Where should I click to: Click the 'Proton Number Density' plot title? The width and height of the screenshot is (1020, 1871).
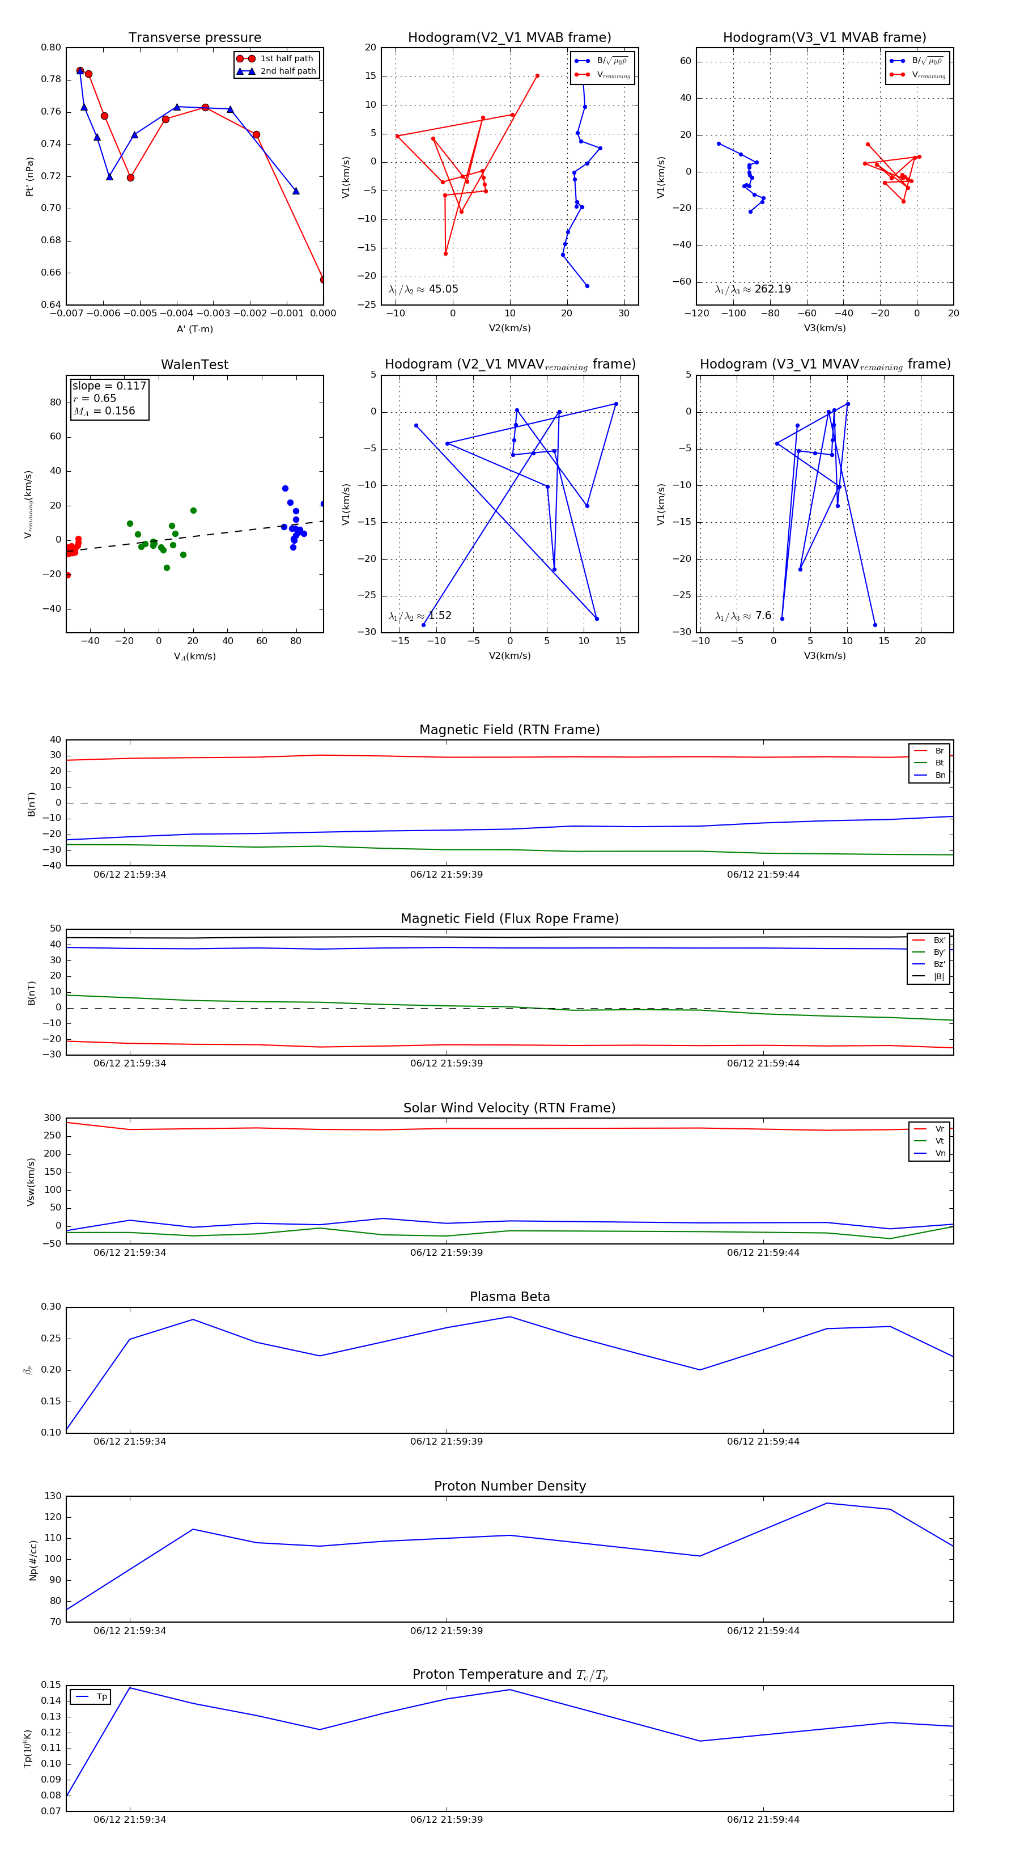[x=509, y=1486]
